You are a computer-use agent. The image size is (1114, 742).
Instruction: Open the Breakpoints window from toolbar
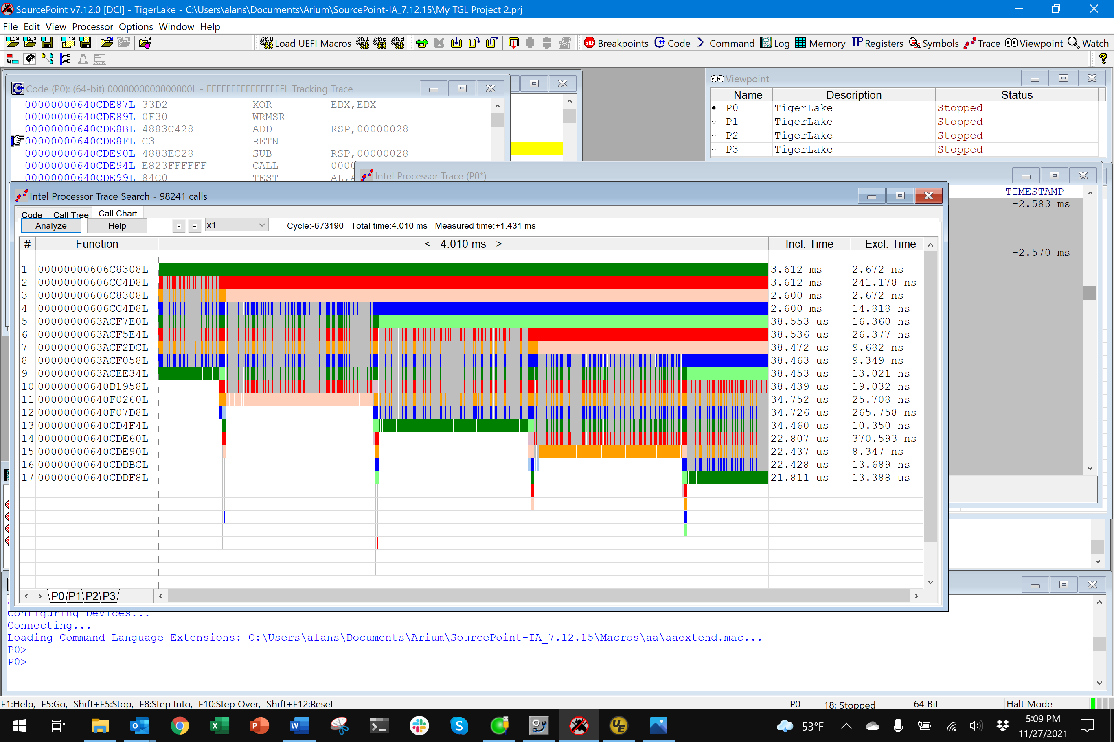(616, 43)
